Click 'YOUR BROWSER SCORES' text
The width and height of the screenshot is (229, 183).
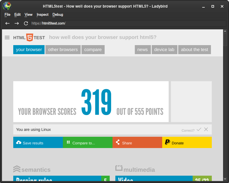click(47, 112)
